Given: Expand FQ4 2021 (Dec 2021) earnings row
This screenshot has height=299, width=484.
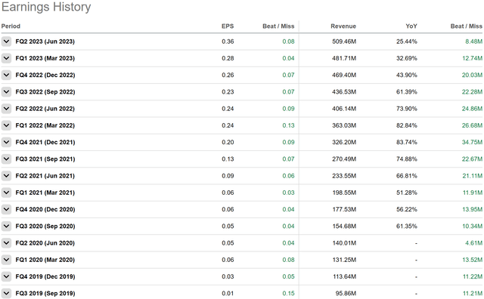Looking at the screenshot, I should pos(6,142).
